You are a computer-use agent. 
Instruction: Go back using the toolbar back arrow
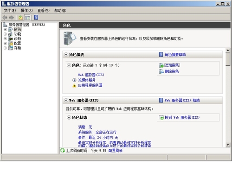point(5,18)
